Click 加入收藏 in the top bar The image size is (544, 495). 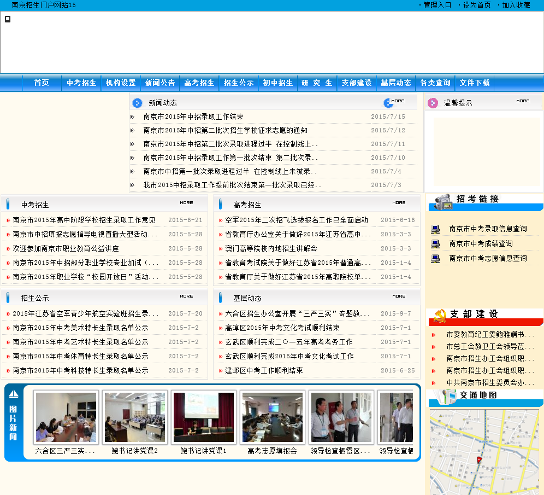coord(516,5)
